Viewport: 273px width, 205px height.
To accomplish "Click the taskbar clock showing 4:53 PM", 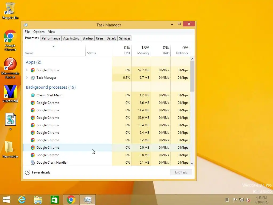I will coord(261,200).
